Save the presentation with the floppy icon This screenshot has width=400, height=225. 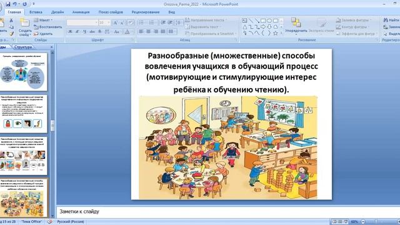pyautogui.click(x=7, y=4)
